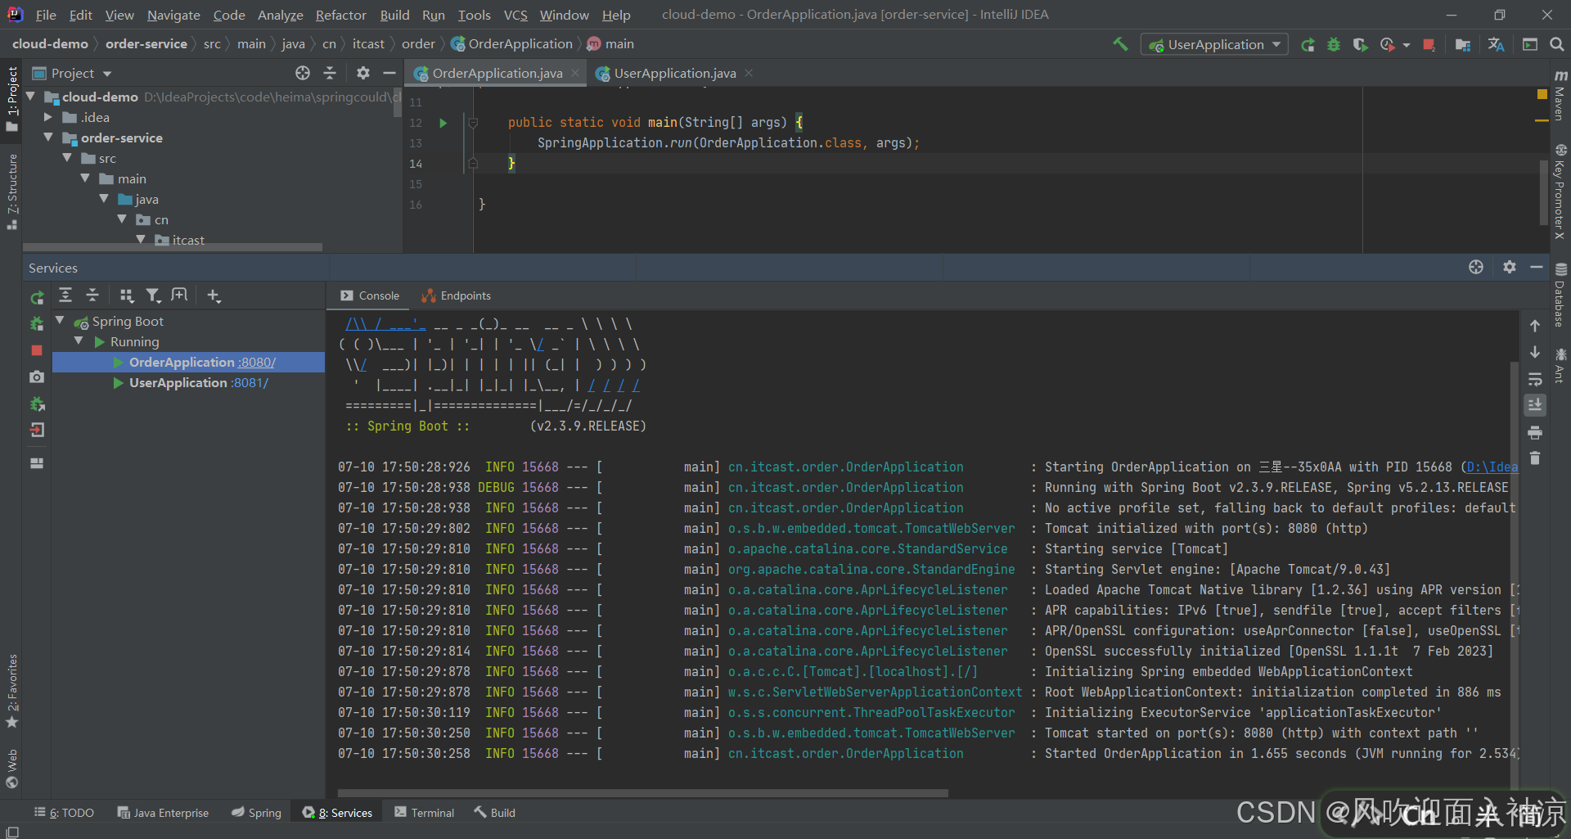Stop running processes from main toolbar
The height and width of the screenshot is (839, 1571).
coord(1429,44)
